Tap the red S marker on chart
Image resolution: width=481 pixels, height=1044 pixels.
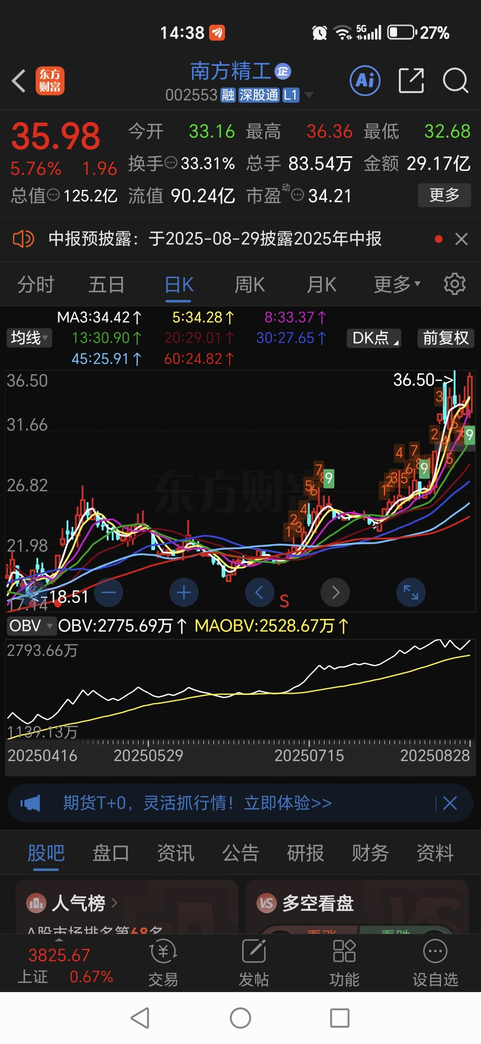pos(284,601)
